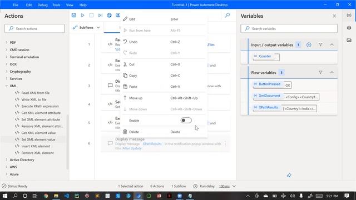Expand Terminal emulation group
The height and width of the screenshot is (200, 356).
coord(7,57)
